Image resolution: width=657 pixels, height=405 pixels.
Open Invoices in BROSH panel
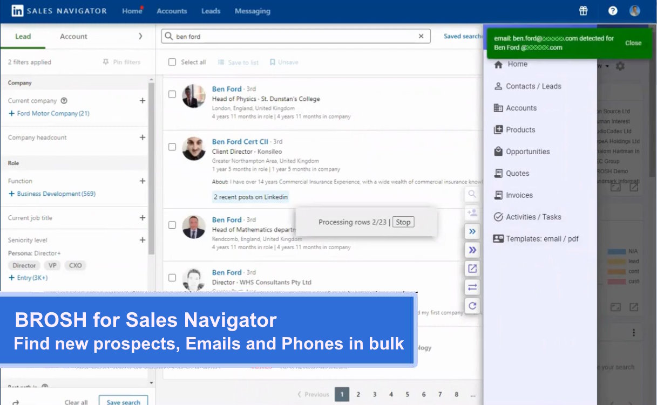[x=513, y=195]
